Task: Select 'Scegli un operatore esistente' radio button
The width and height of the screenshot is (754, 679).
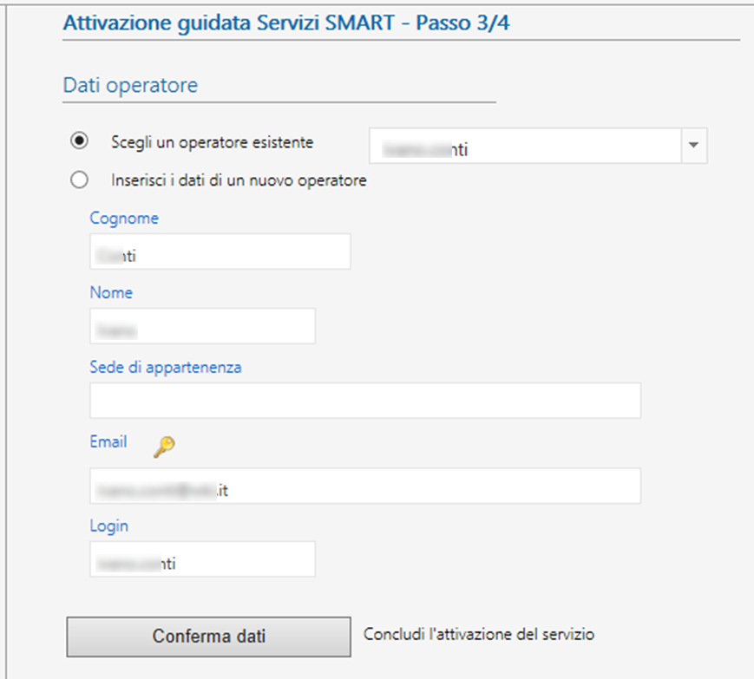Action: pyautogui.click(x=79, y=140)
